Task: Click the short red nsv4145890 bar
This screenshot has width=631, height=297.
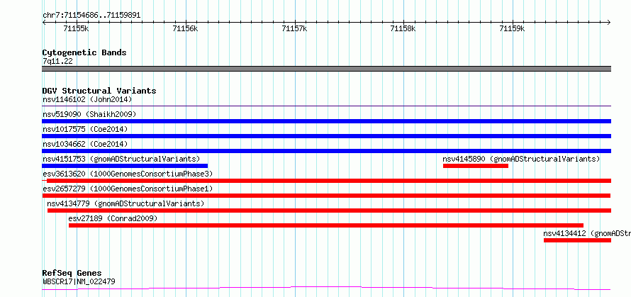Action: coord(476,166)
